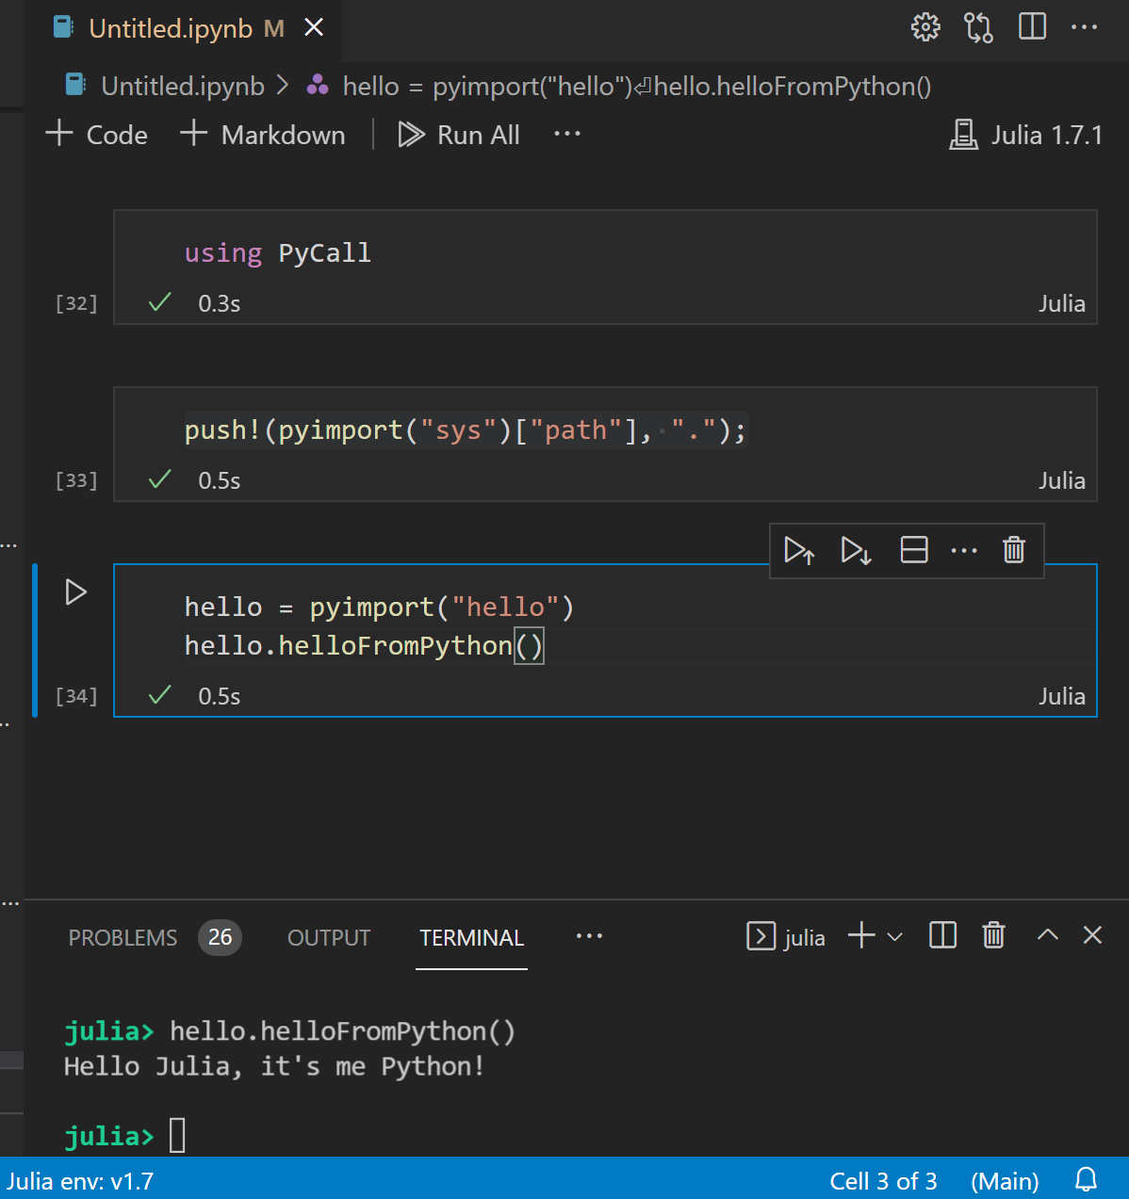Close the Untitled.ipynb tab
The image size is (1129, 1199).
pos(314,28)
